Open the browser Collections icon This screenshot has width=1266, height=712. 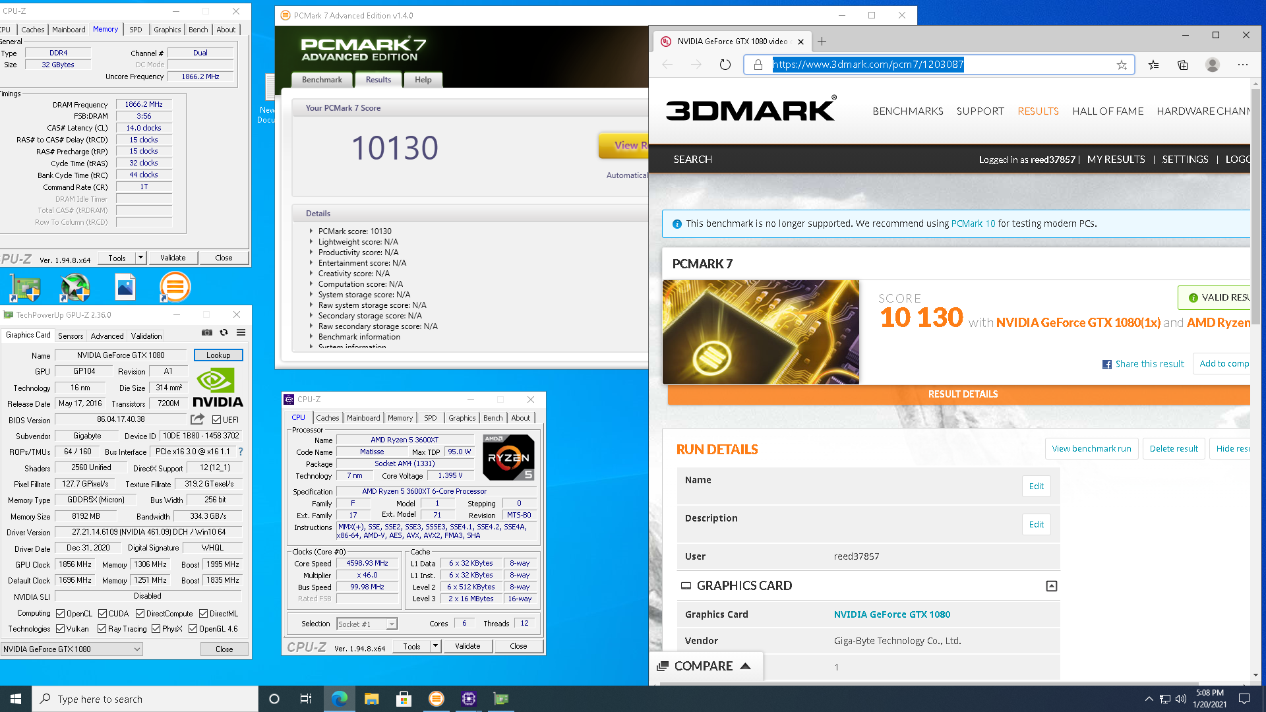(x=1183, y=65)
